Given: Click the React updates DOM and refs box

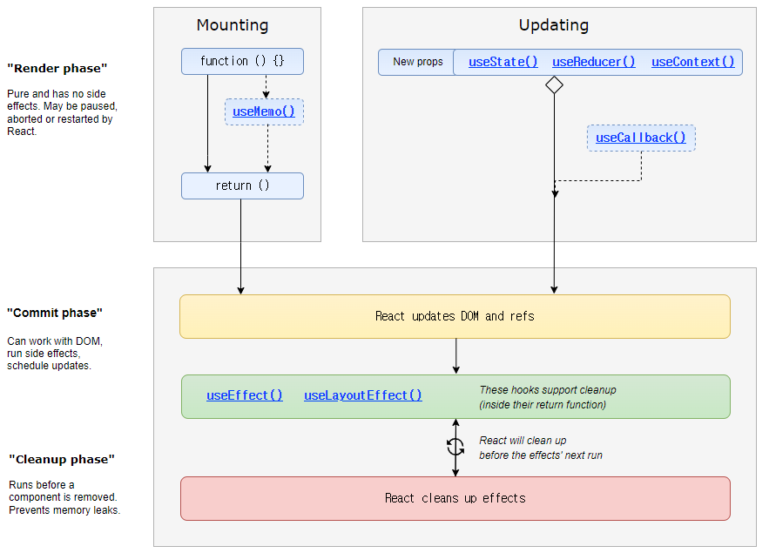Looking at the screenshot, I should 455,316.
